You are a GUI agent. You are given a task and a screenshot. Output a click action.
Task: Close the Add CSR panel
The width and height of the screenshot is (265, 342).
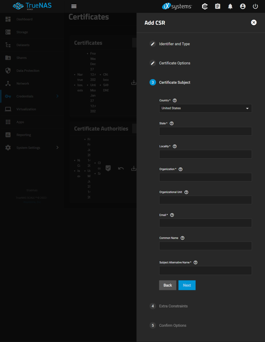click(x=254, y=23)
